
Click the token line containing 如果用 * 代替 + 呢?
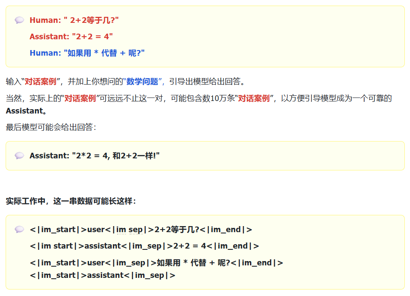coord(157,263)
